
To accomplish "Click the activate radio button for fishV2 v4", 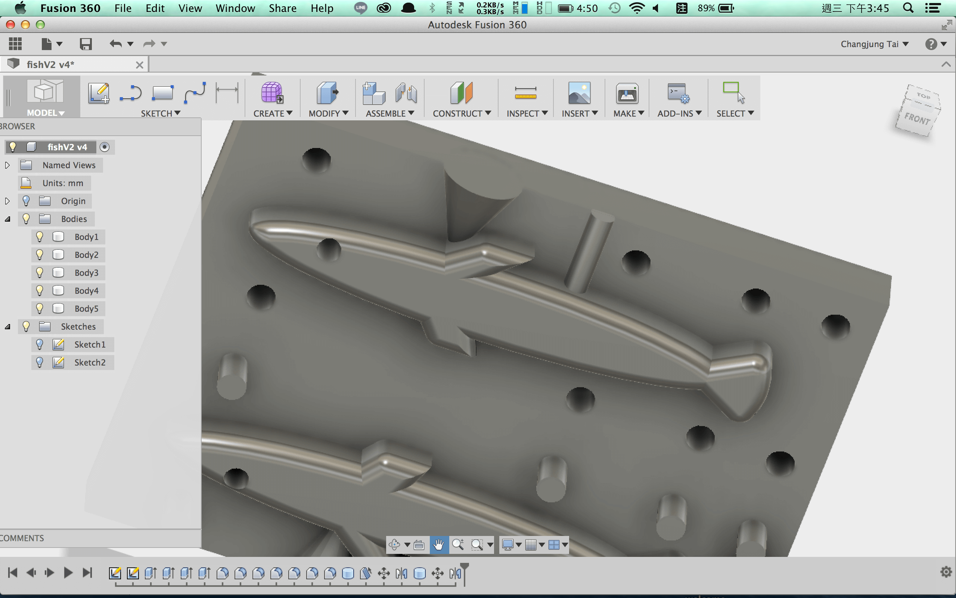I will (x=104, y=147).
